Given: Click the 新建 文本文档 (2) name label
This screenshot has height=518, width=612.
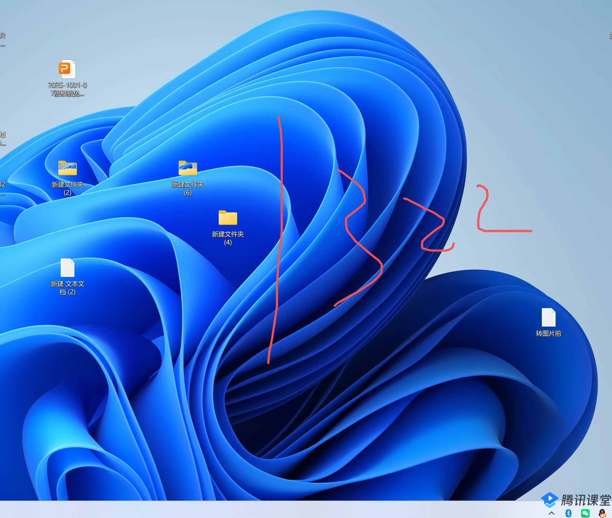Looking at the screenshot, I should pyautogui.click(x=67, y=288).
